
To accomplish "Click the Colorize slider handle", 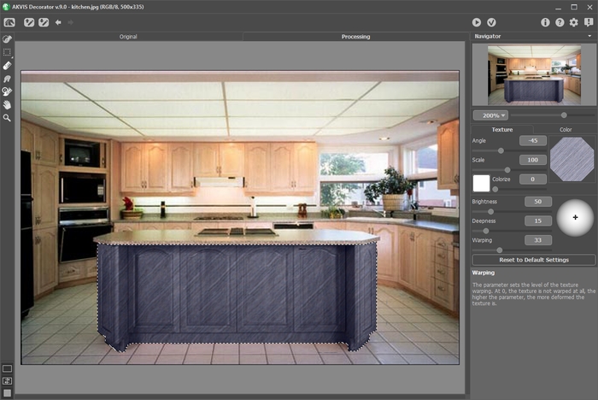I will click(x=495, y=189).
